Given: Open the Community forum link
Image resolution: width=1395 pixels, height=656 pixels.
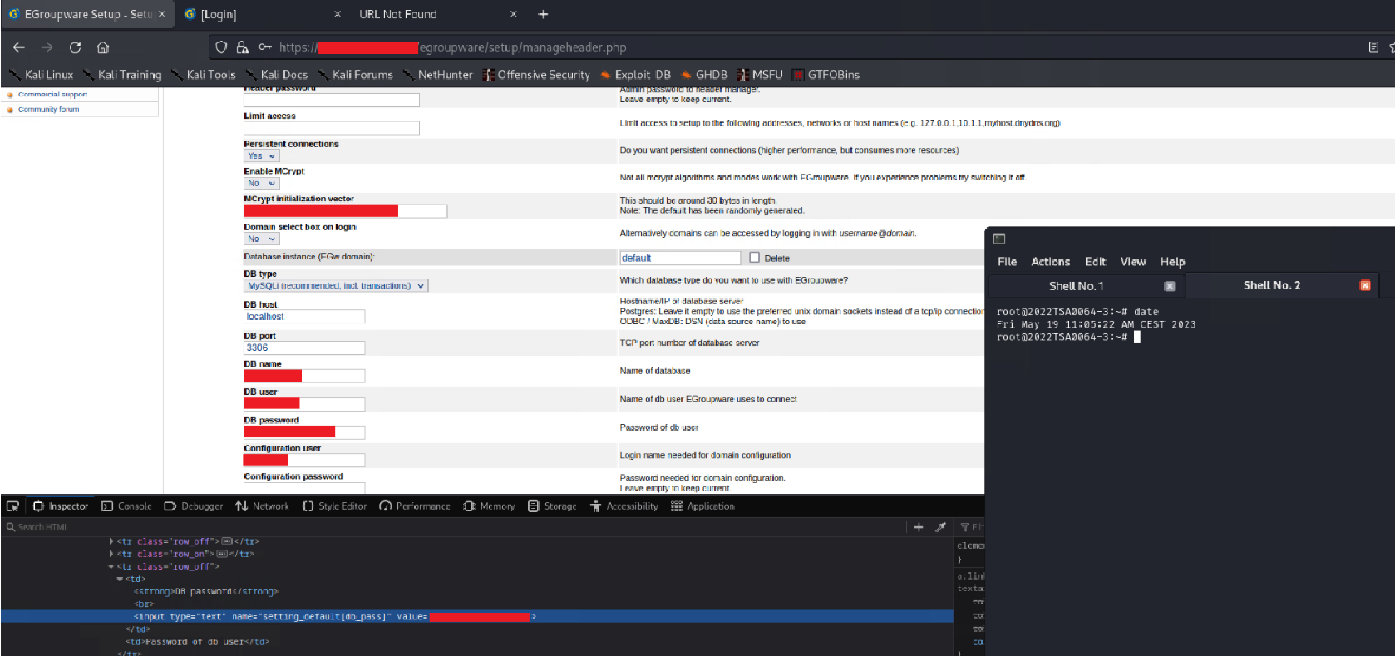Looking at the screenshot, I should (x=49, y=109).
